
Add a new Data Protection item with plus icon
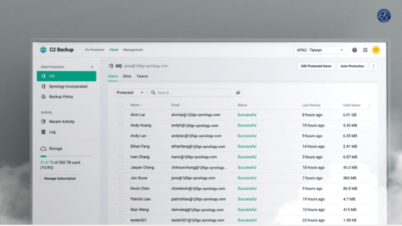(x=92, y=67)
